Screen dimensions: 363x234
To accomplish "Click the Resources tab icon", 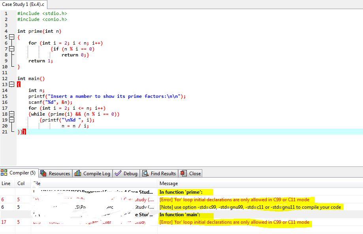I will pos(43,173).
